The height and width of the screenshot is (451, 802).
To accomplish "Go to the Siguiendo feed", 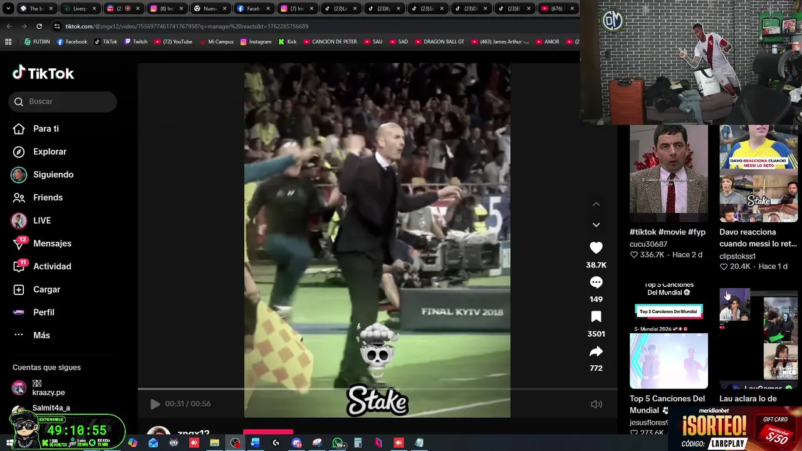I will point(43,175).
